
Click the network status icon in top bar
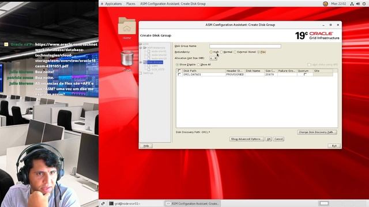352,4
